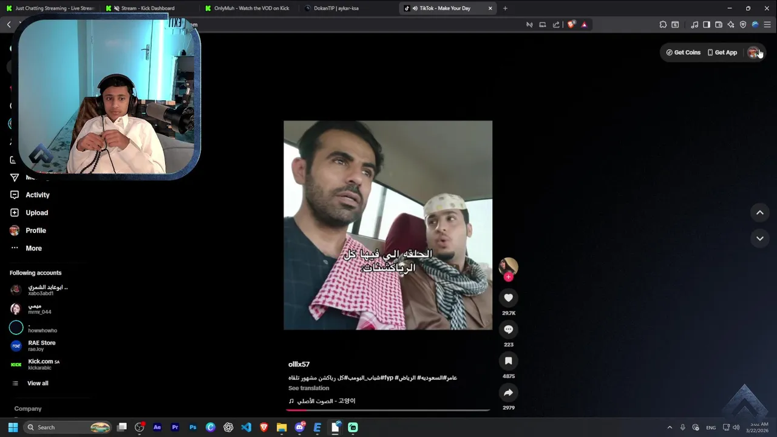
Task: Click the Get Coins button
Action: click(684, 52)
